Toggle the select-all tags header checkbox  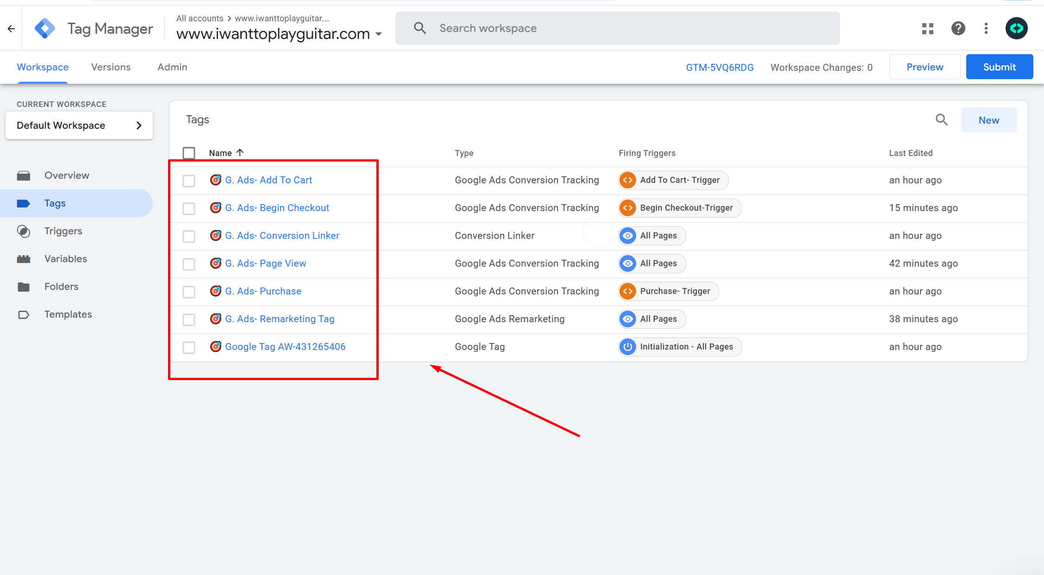tap(189, 153)
